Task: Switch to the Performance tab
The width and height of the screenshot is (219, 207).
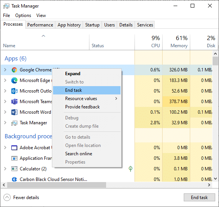Action: coord(40,25)
